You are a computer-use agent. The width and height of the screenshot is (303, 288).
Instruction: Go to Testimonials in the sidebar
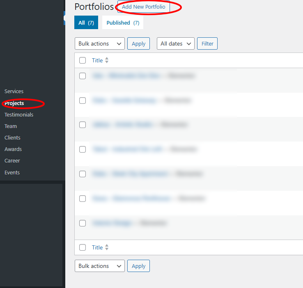click(19, 115)
